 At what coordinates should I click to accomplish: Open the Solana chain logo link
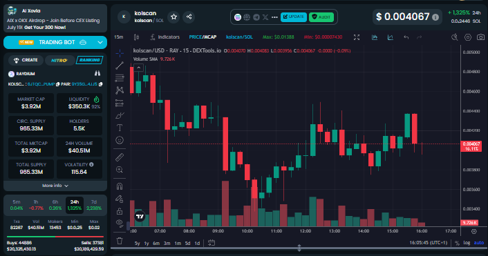[238, 17]
